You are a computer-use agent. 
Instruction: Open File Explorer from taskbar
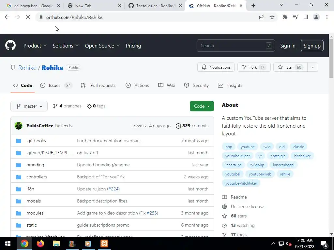(56, 243)
